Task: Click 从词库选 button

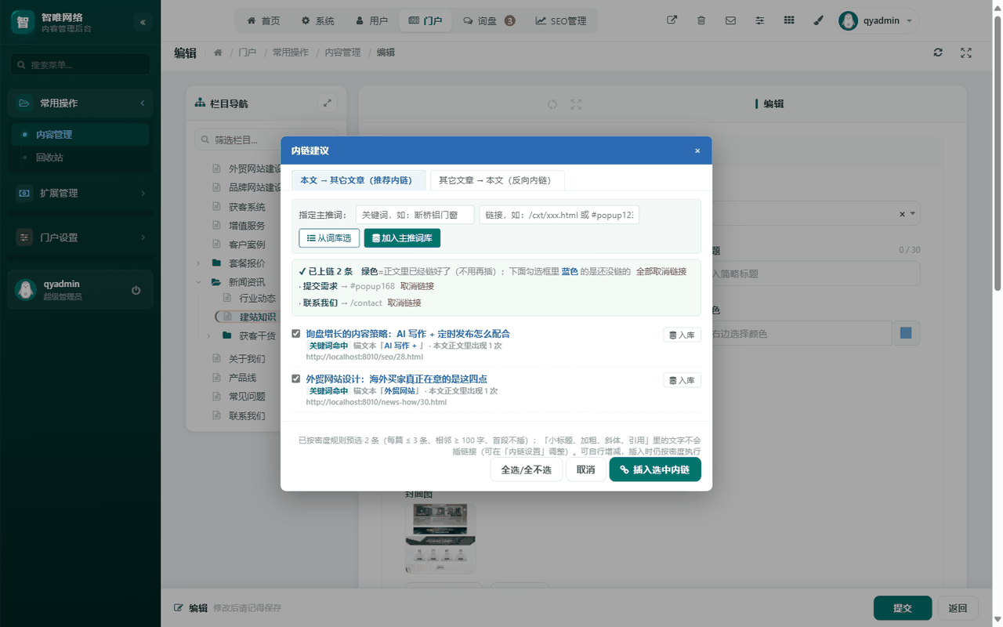Action: tap(329, 238)
